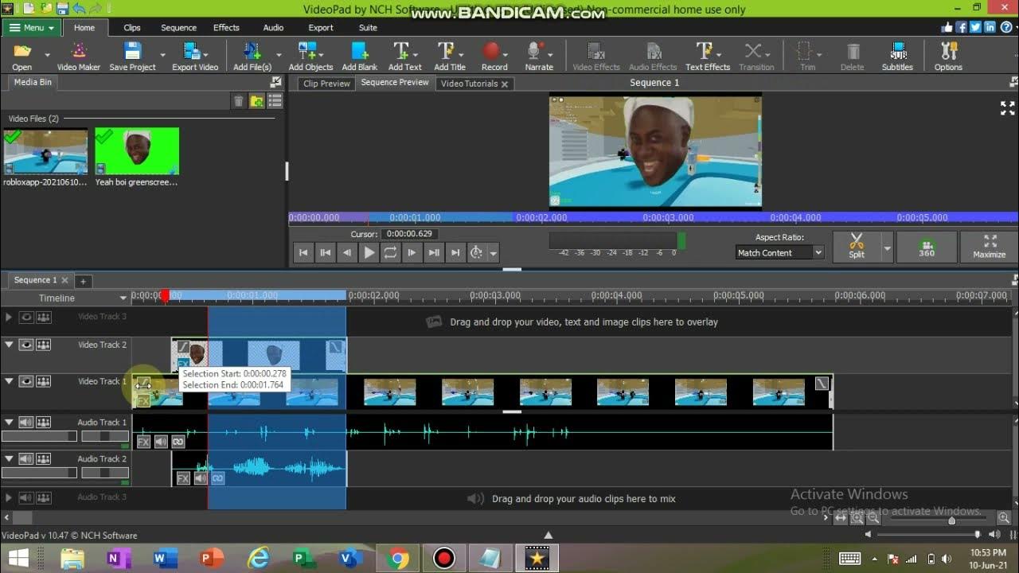Open the green Menu button
The width and height of the screenshot is (1019, 573).
[33, 27]
